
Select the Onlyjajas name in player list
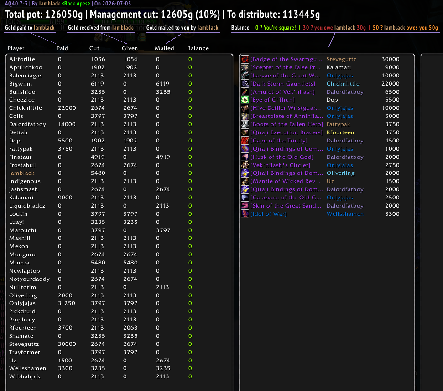22,303
